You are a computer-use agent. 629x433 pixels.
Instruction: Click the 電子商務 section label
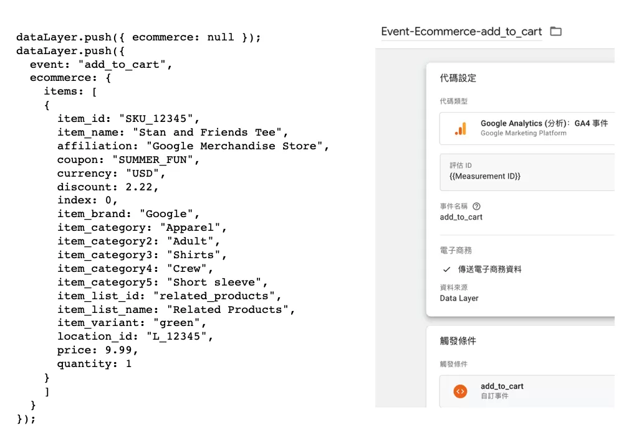pos(456,251)
